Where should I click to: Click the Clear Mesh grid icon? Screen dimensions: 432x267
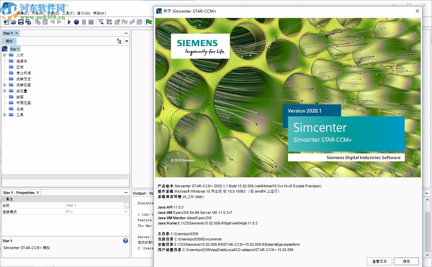click(117, 22)
